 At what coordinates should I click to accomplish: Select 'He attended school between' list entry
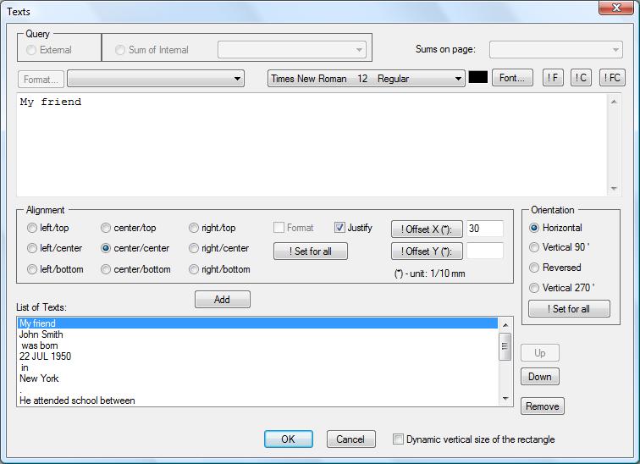tap(77, 400)
